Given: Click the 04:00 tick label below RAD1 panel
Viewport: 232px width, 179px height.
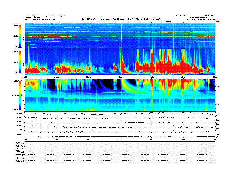Looking at the screenshot, I should click(57, 77).
